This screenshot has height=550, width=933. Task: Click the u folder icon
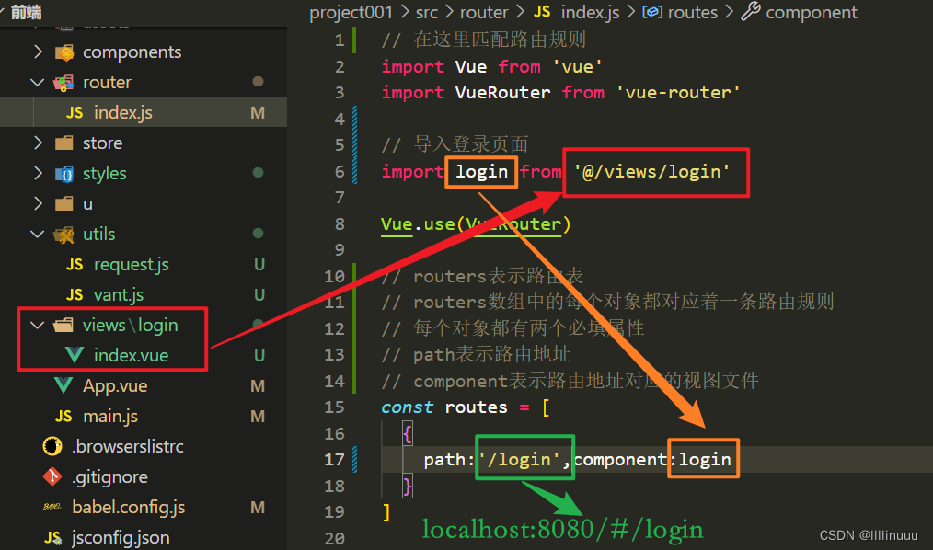click(63, 204)
